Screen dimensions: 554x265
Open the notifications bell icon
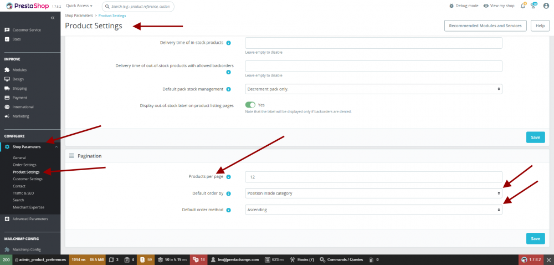(523, 6)
